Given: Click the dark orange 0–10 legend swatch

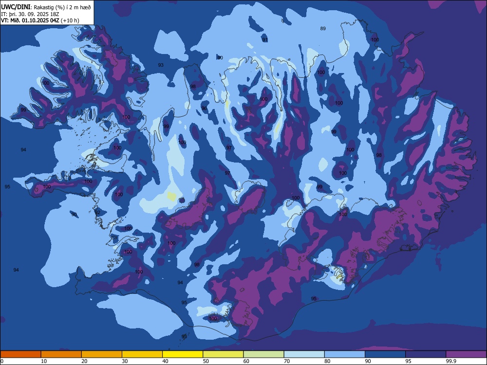Looking at the screenshot, I should [20, 354].
